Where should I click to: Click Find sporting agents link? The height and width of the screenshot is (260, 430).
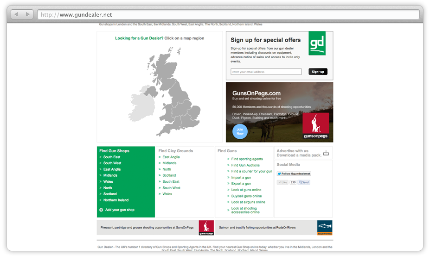click(247, 159)
